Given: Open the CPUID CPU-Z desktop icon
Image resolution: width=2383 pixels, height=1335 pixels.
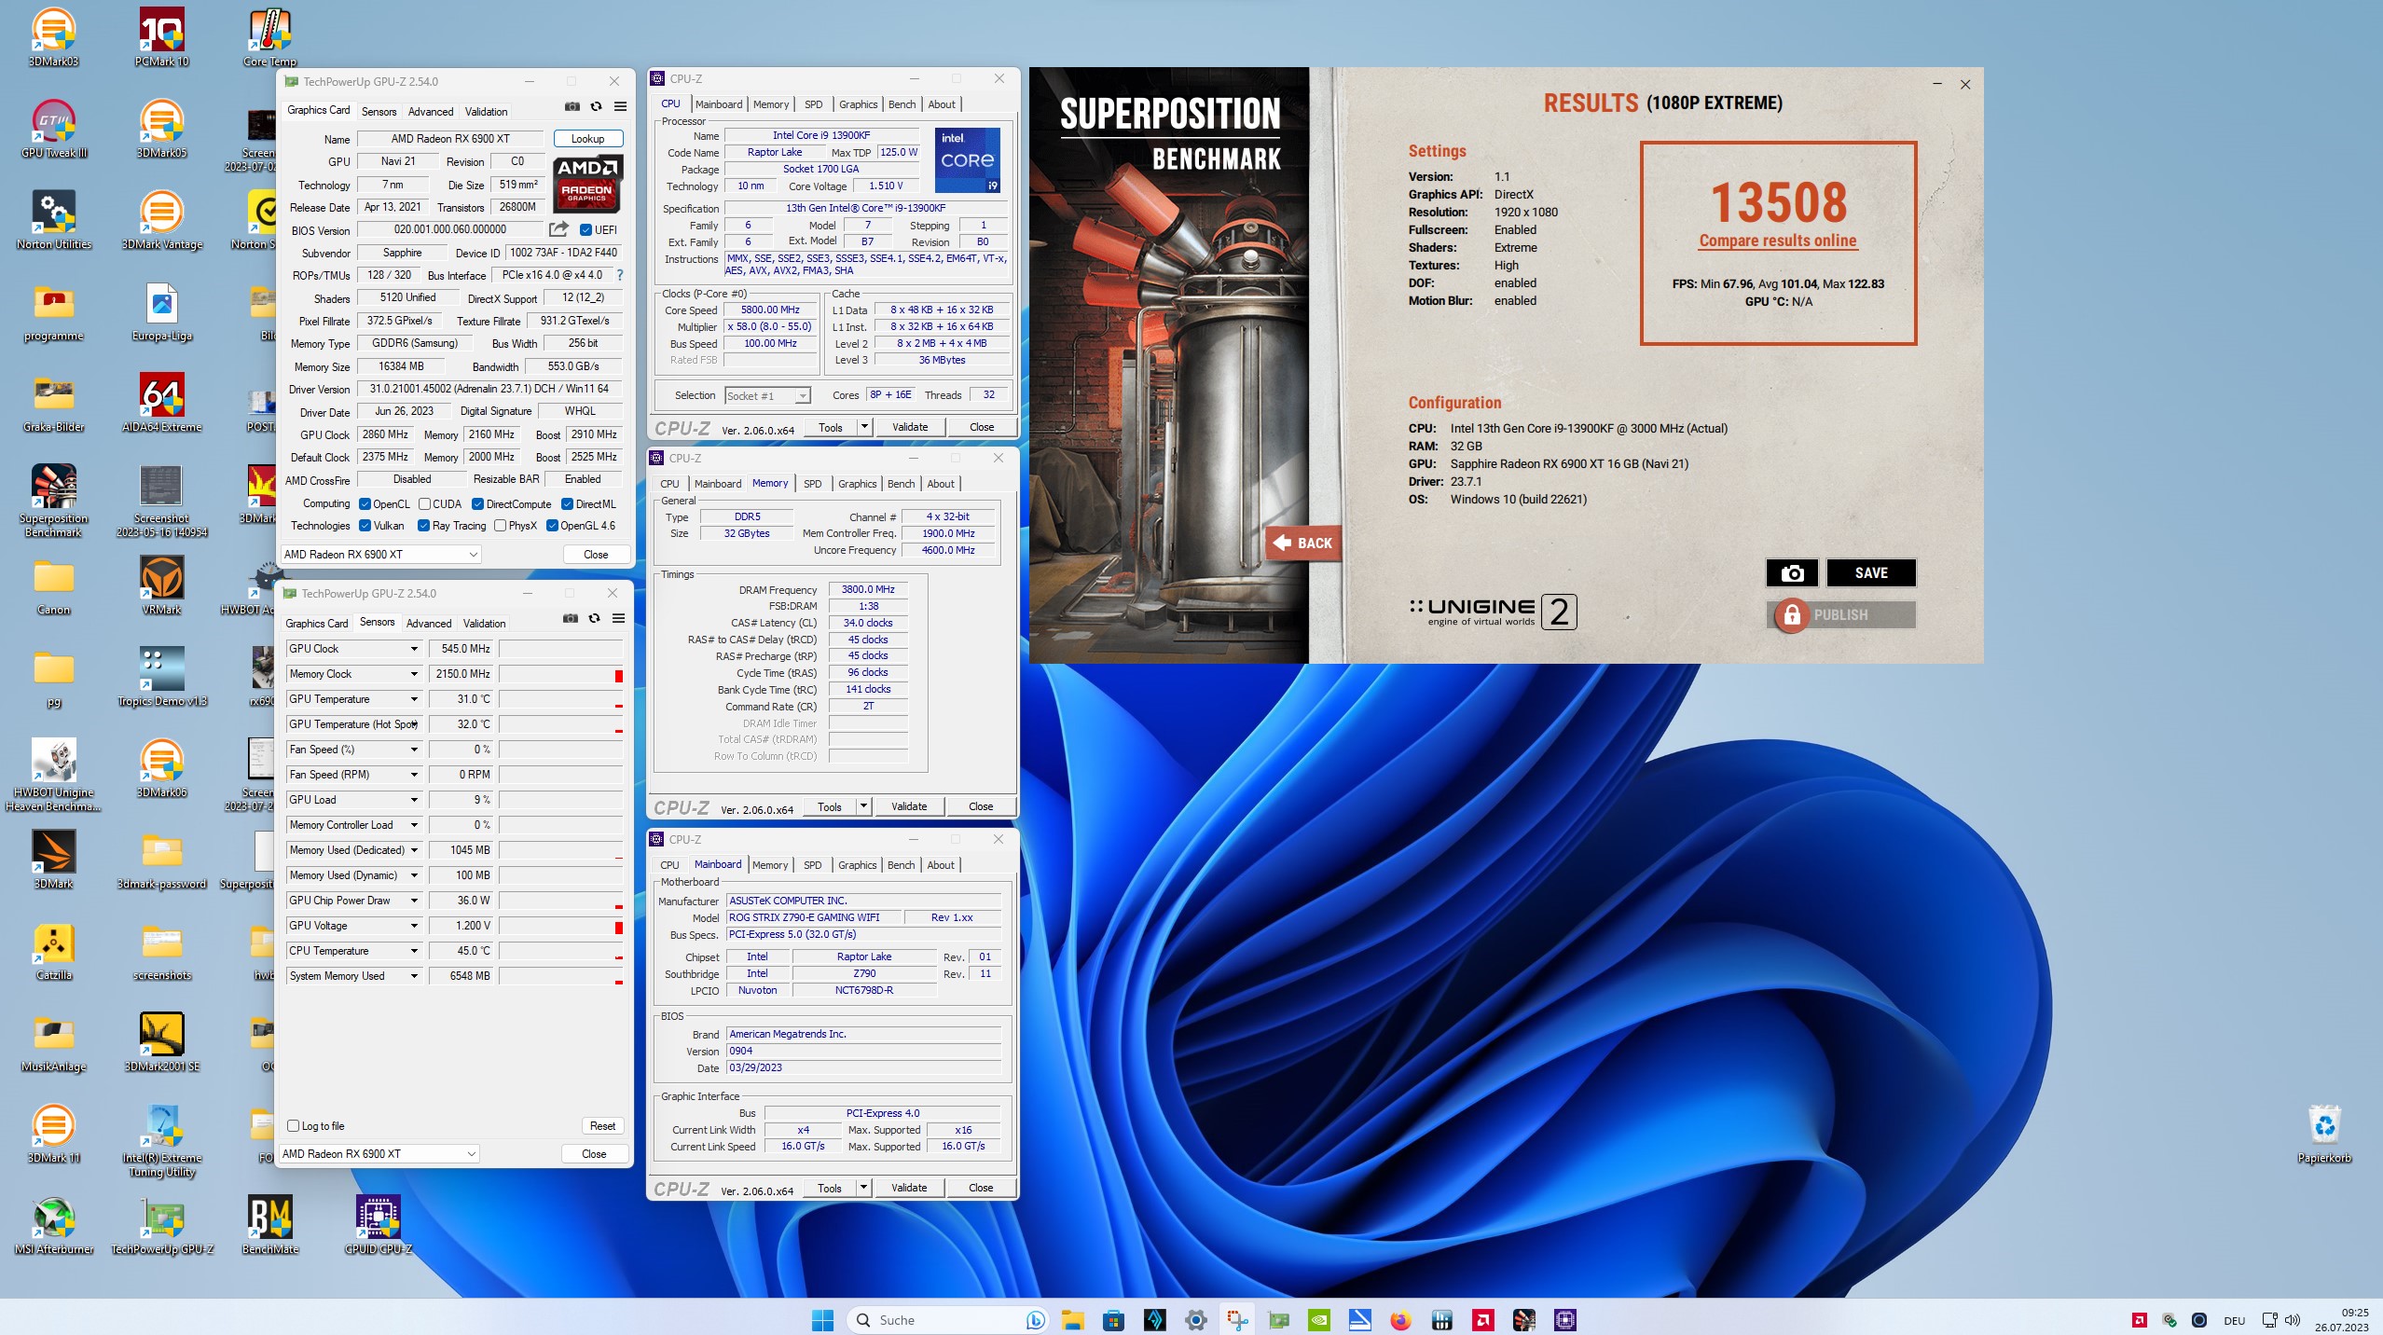Looking at the screenshot, I should point(379,1226).
